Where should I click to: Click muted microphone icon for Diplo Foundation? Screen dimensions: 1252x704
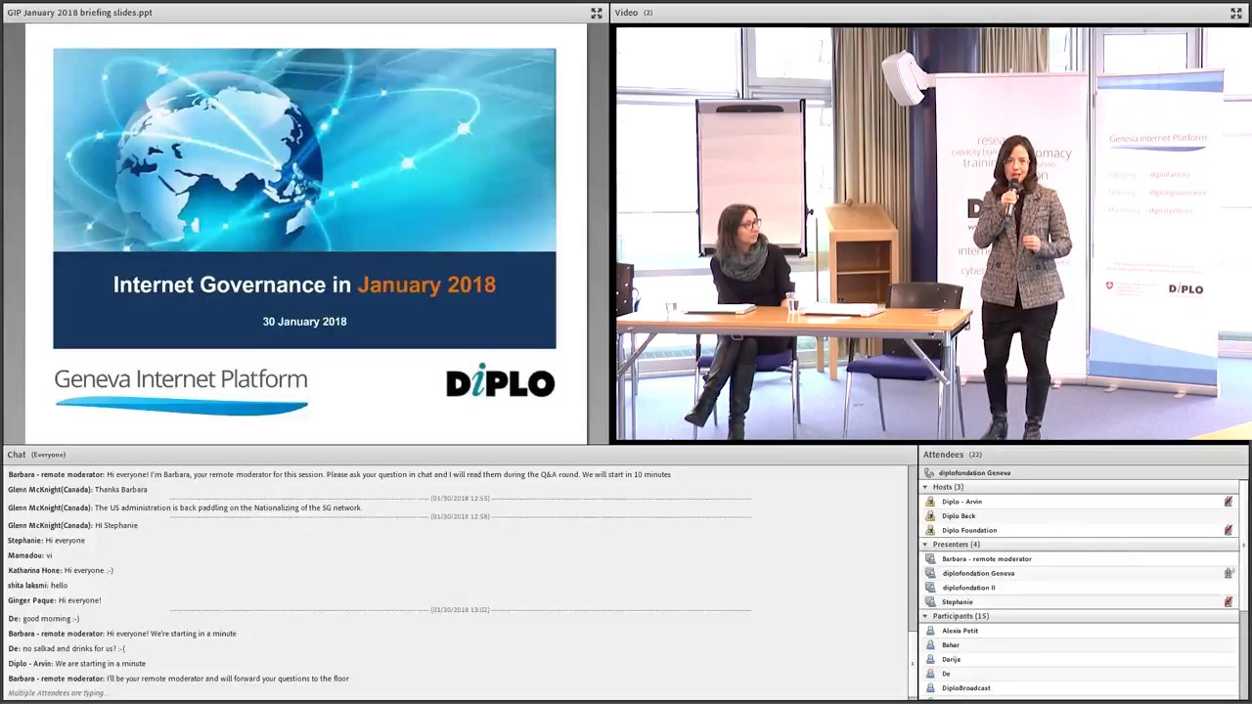click(x=1229, y=530)
